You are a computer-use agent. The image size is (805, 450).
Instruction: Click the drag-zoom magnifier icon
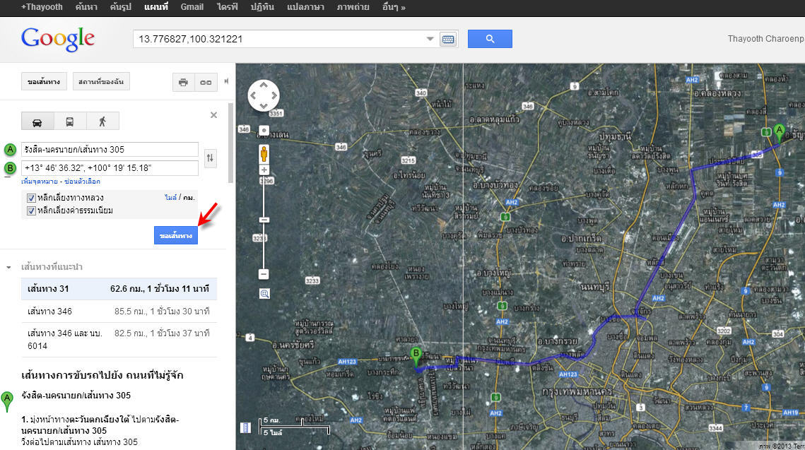(x=264, y=293)
